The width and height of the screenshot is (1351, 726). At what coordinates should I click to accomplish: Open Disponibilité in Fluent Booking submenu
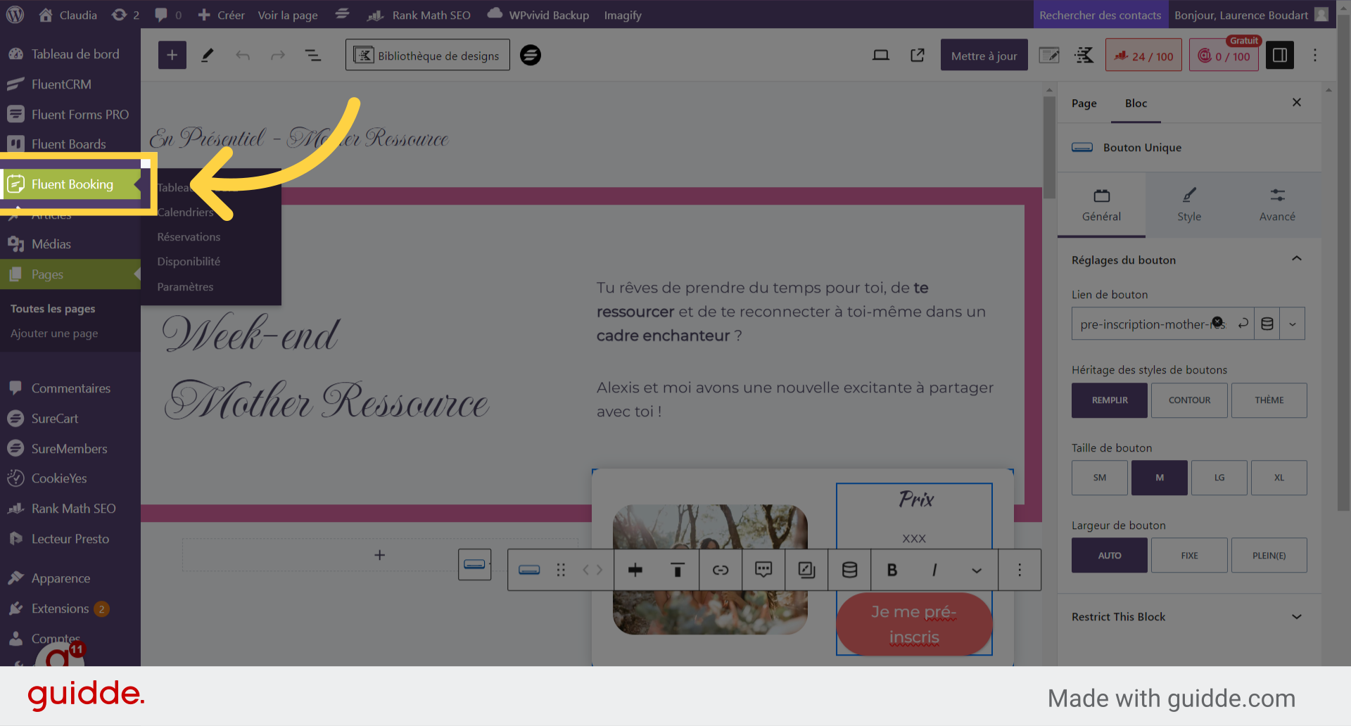point(189,262)
